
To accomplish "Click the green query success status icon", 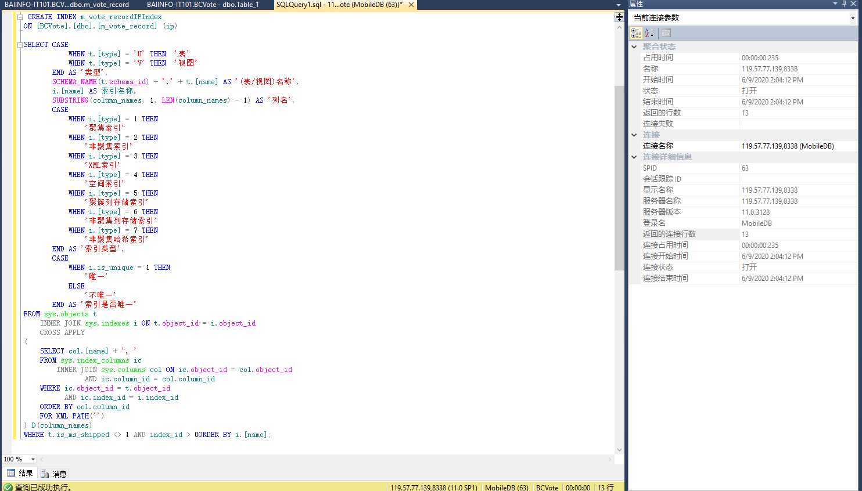I will [8, 487].
